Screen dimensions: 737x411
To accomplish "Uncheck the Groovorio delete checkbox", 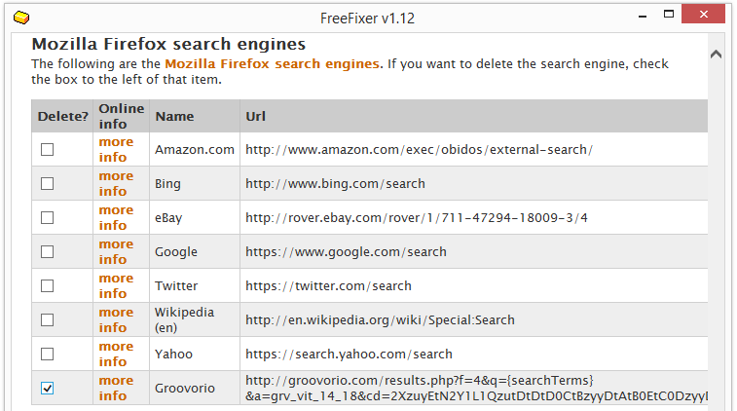I will tap(47, 388).
